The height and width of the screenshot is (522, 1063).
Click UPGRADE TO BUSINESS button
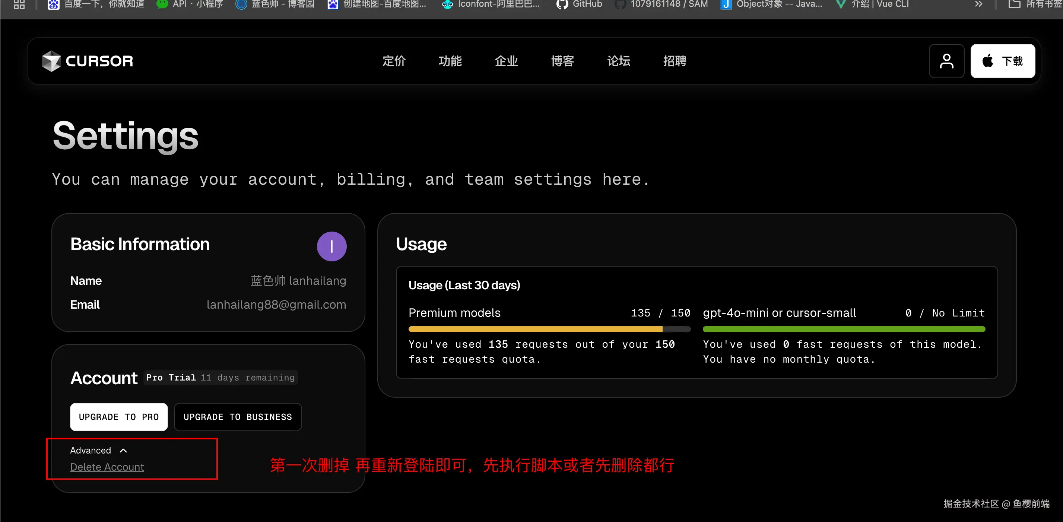click(x=238, y=417)
